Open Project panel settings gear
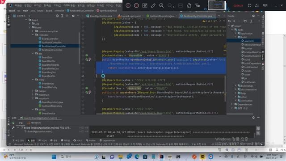Image resolution: width=286 pixels, height=161 pixels. (73, 16)
